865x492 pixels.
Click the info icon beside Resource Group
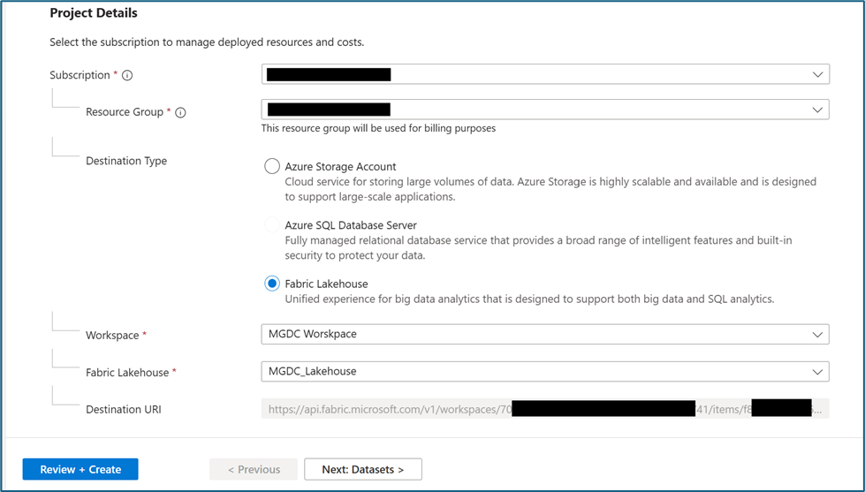(180, 112)
